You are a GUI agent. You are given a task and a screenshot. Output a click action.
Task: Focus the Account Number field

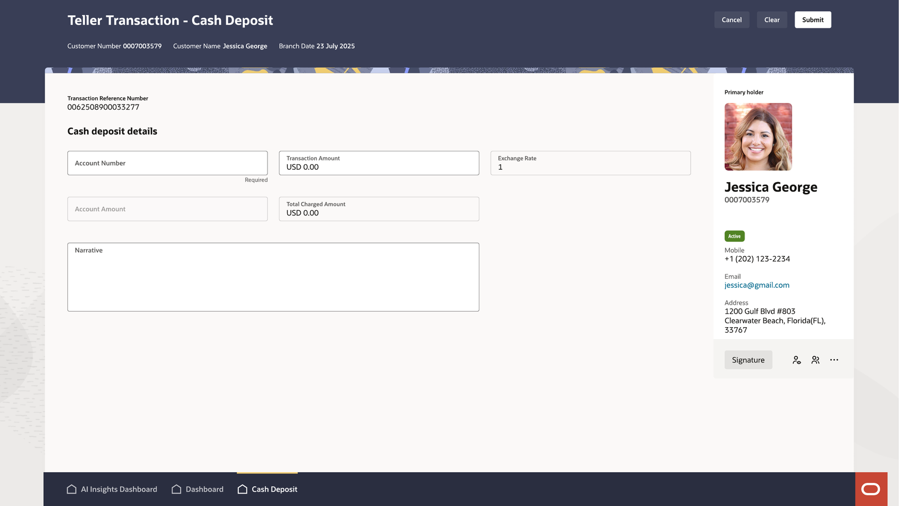[x=167, y=163]
